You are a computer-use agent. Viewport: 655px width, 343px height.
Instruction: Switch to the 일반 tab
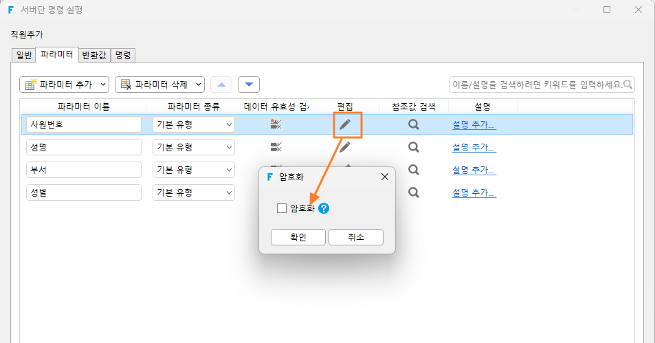coord(24,55)
